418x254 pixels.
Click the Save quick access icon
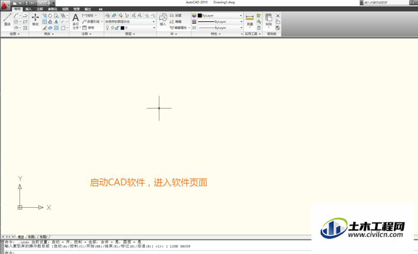pos(26,3)
